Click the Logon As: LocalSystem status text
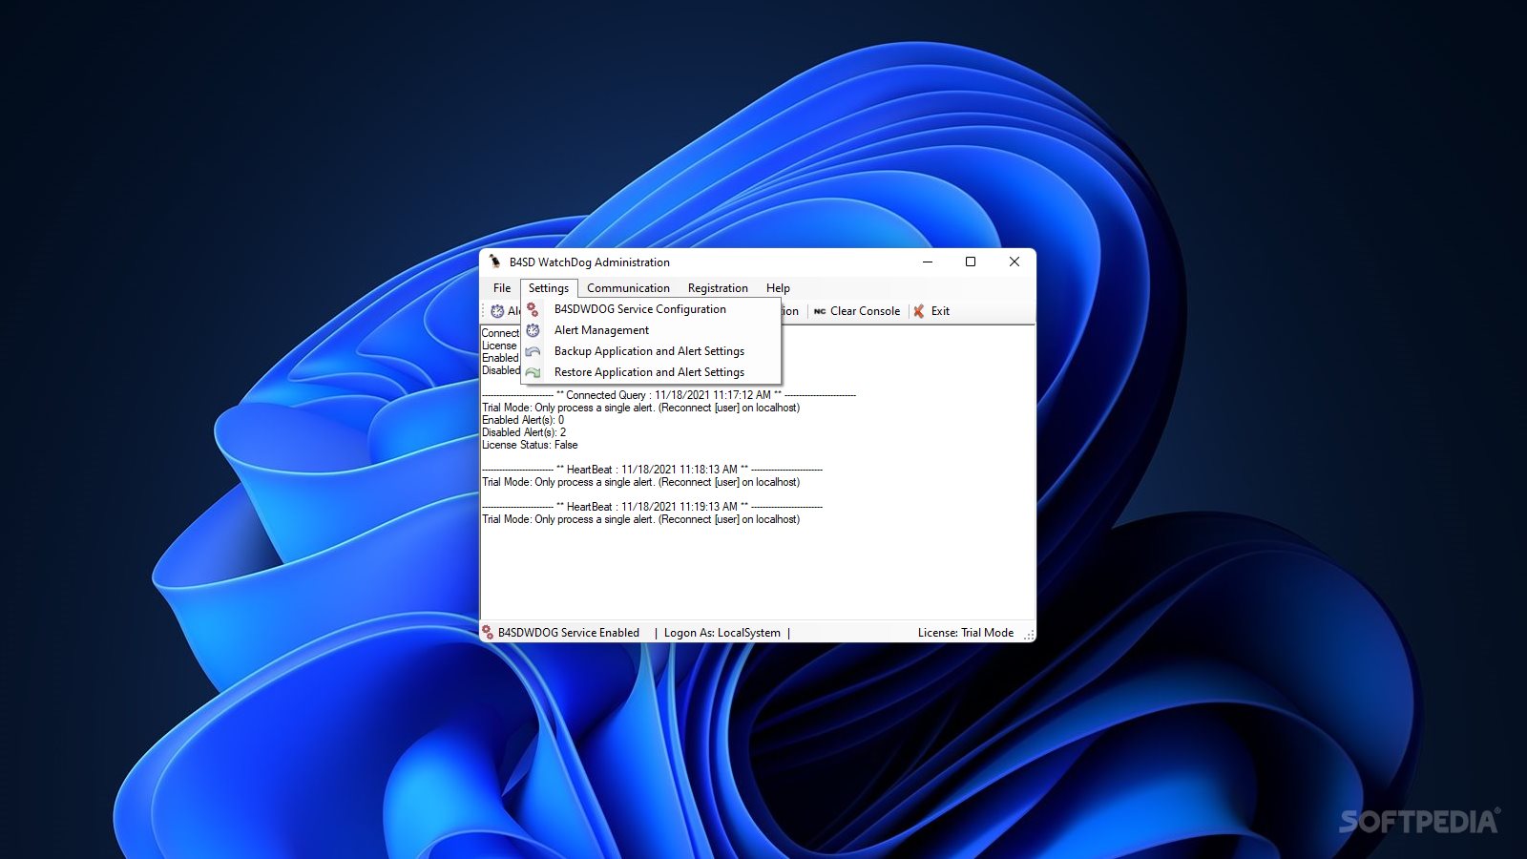 tap(722, 633)
